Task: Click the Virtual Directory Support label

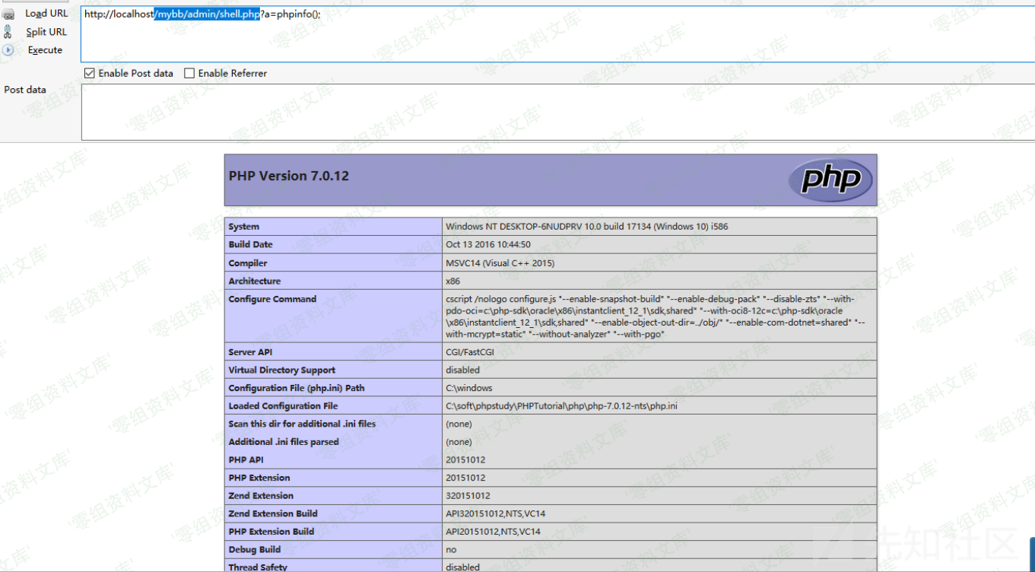Action: pyautogui.click(x=281, y=370)
